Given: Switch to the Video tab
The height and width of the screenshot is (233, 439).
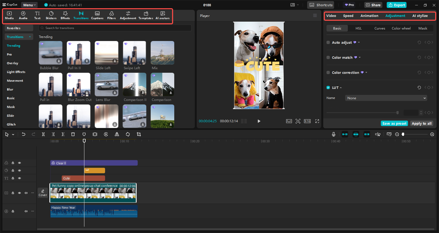Looking at the screenshot, I should (331, 16).
